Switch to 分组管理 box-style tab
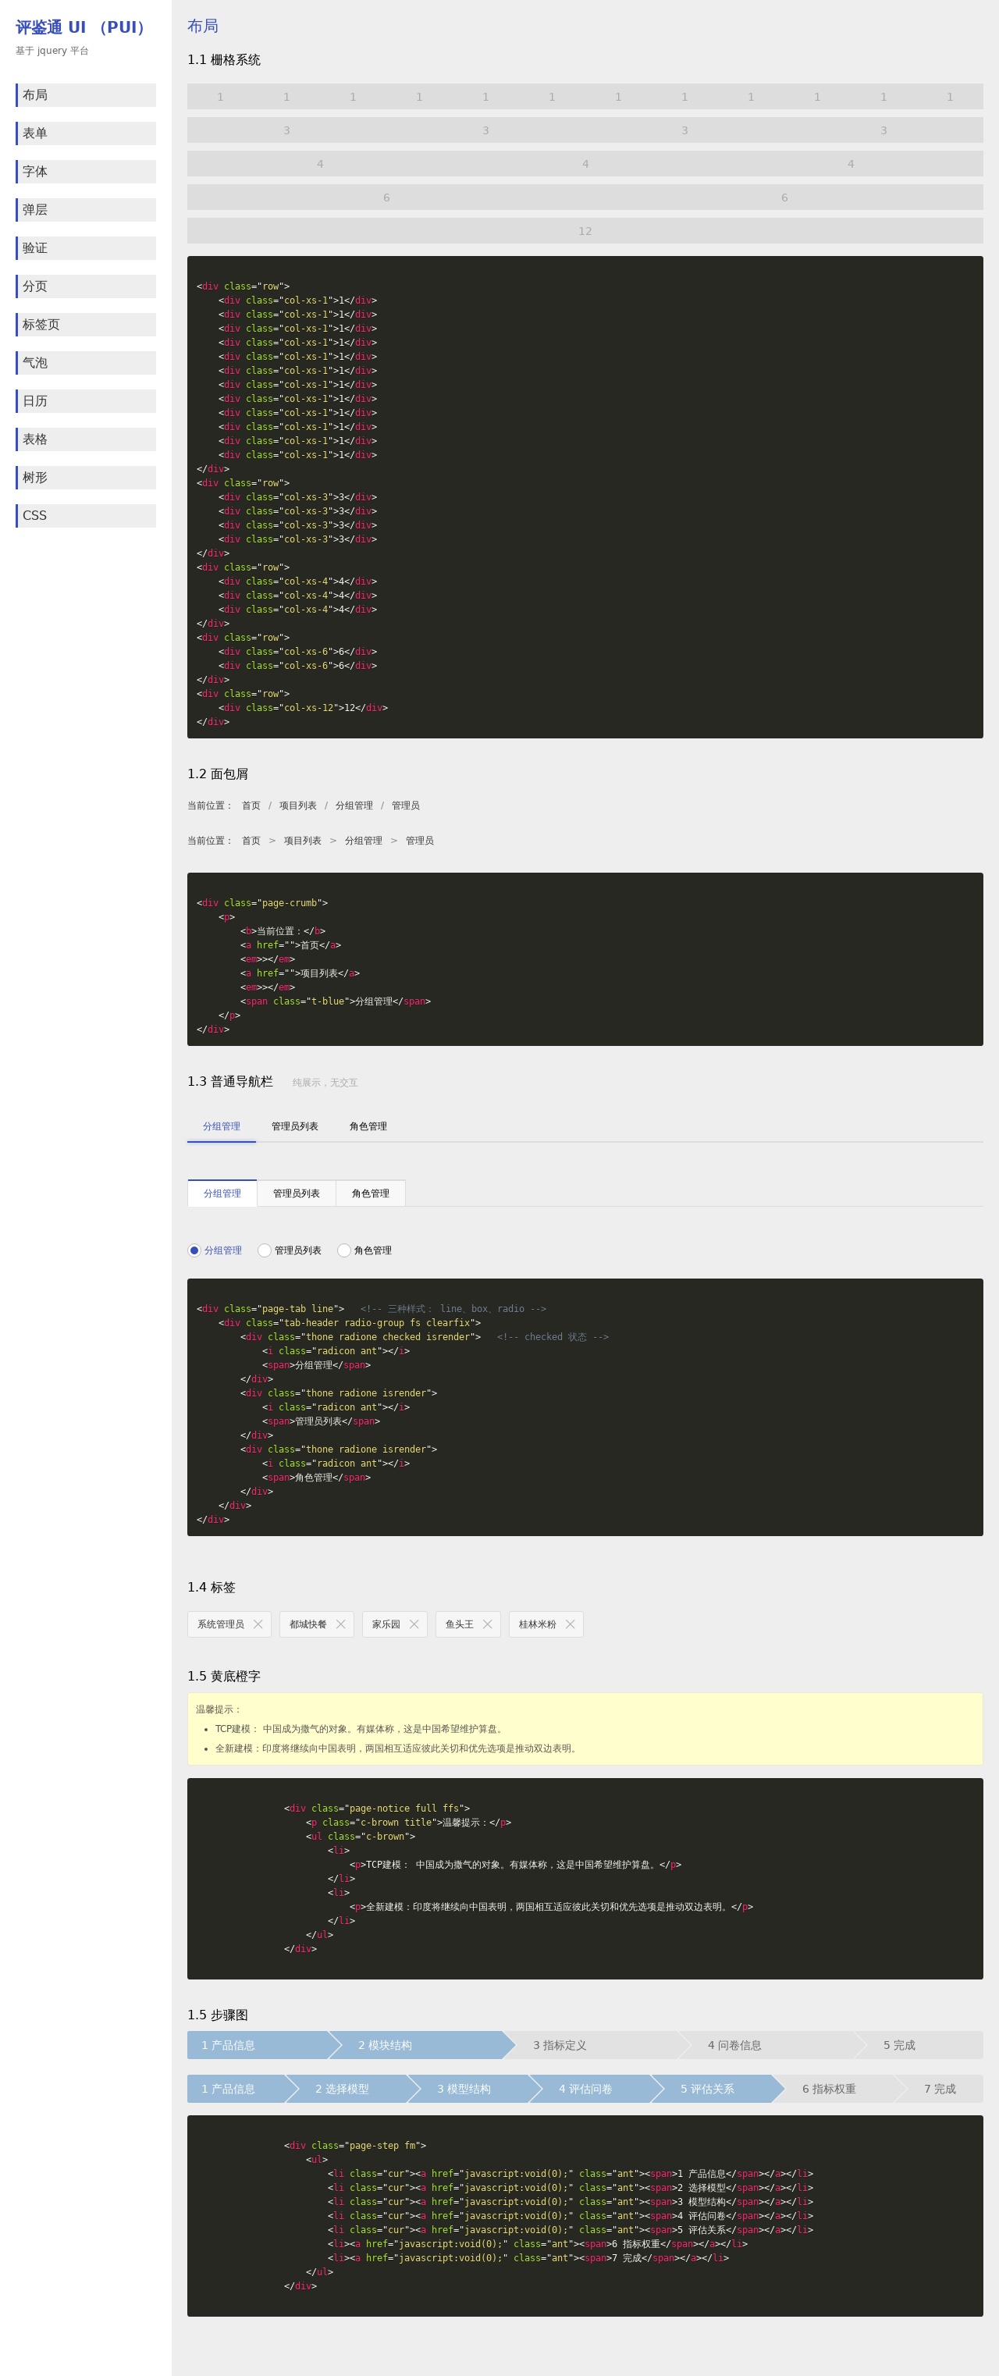Screen dimensions: 999x2376 222,1193
